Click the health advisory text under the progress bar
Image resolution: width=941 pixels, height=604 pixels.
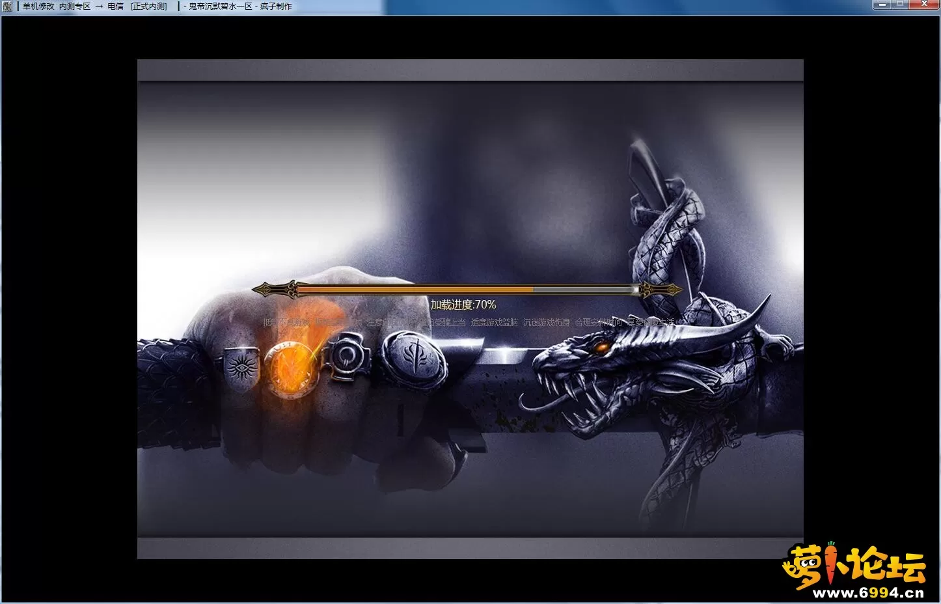(x=469, y=322)
